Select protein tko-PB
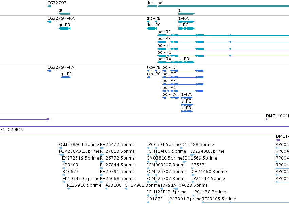The image size is (289, 204). tap(153, 67)
